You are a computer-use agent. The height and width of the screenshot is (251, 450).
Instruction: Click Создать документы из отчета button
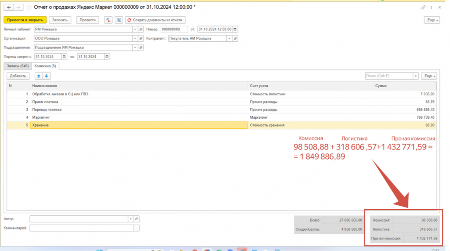156,20
